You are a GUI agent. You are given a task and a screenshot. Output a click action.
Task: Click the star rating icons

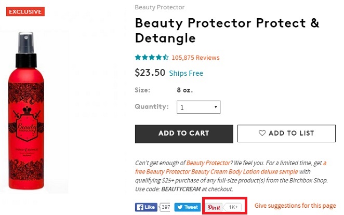click(x=151, y=58)
